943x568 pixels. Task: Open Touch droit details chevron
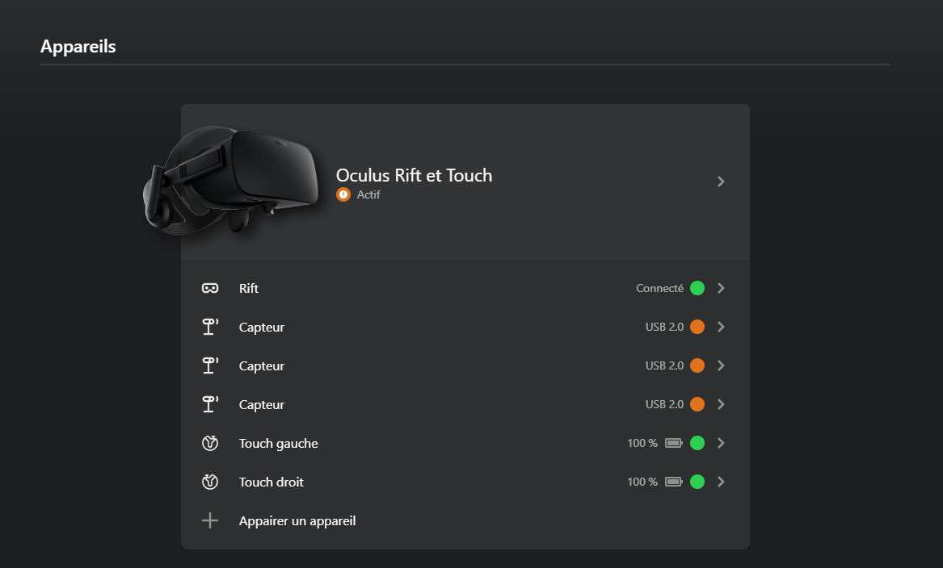coord(721,482)
